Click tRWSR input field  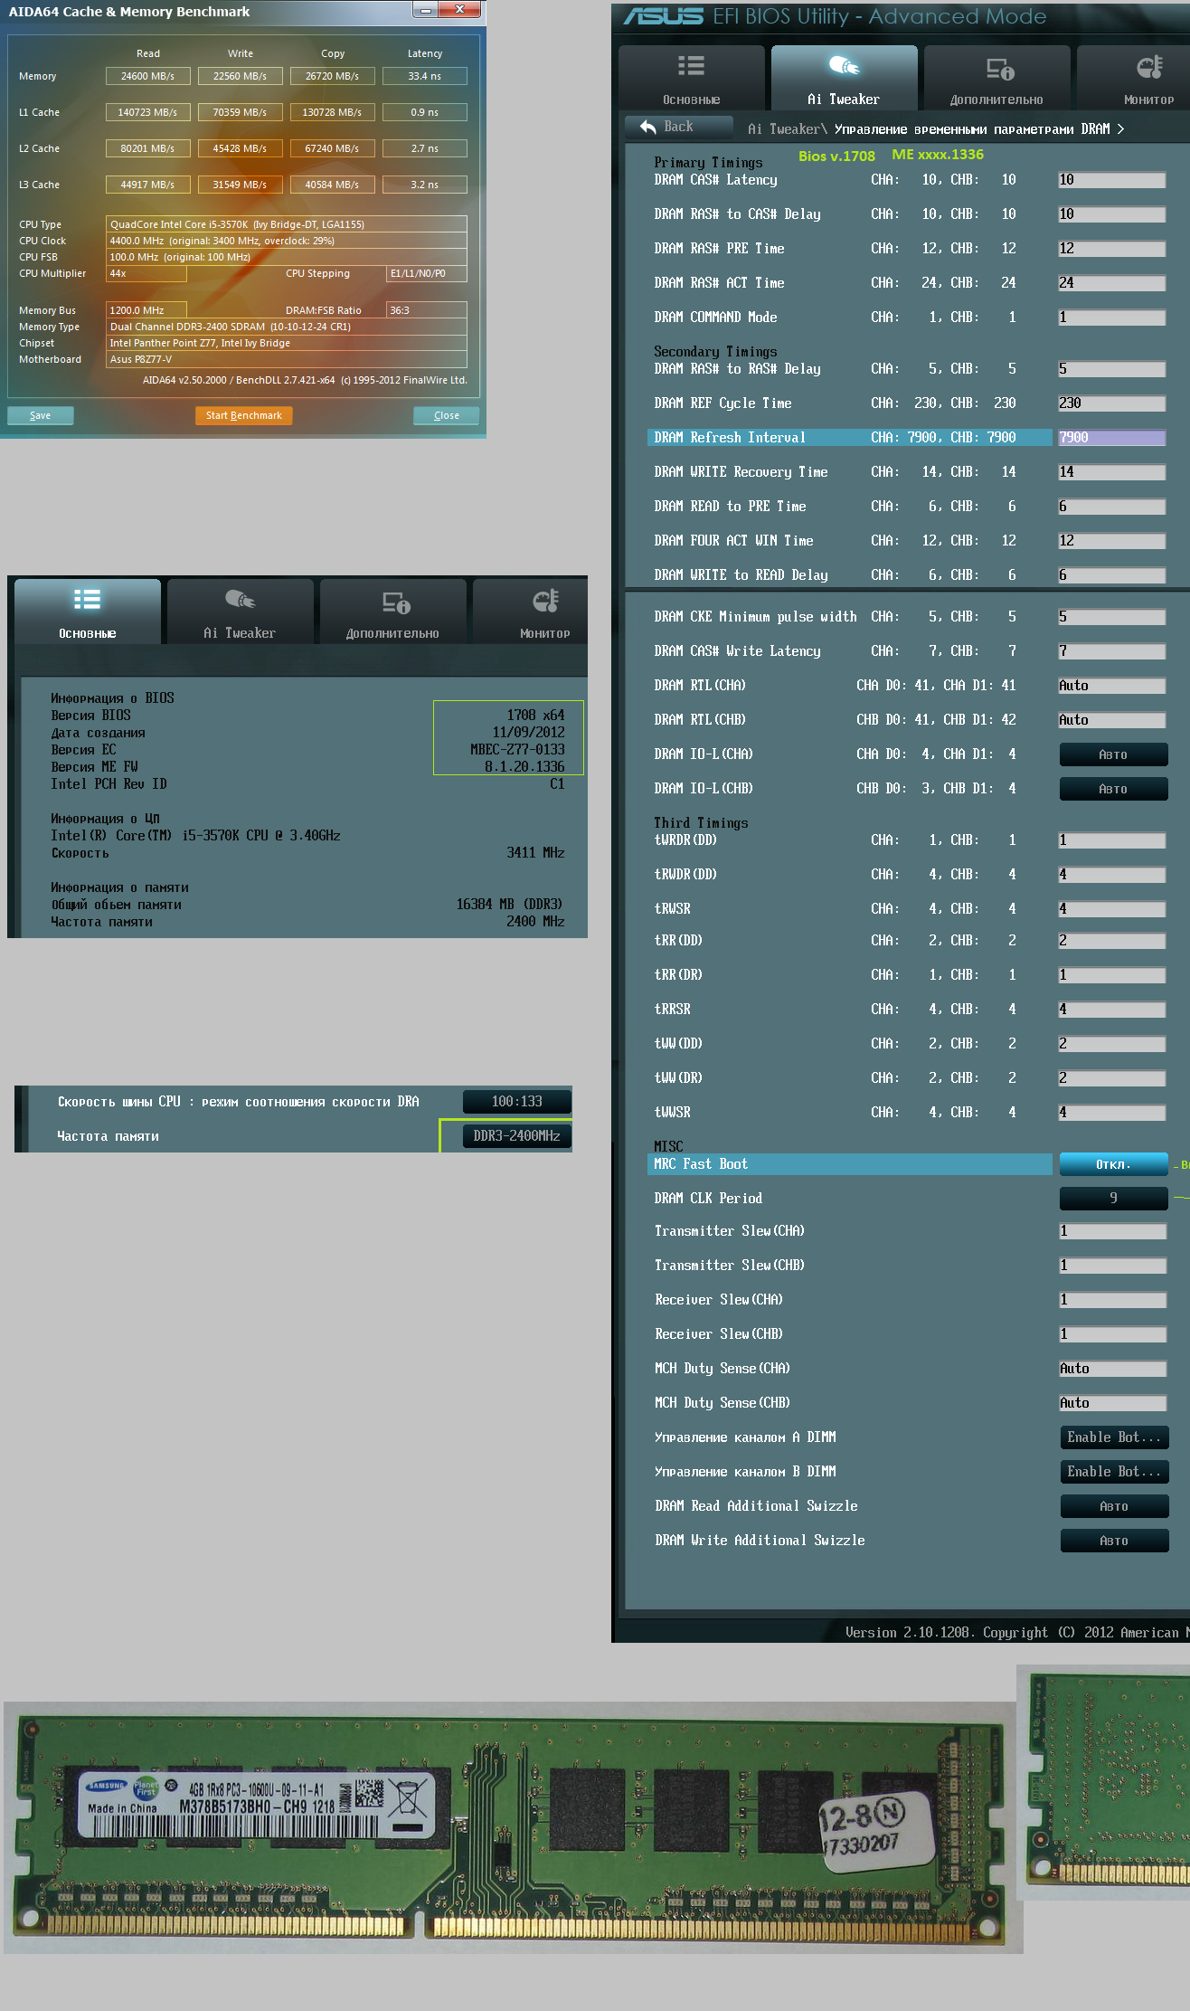pyautogui.click(x=1112, y=908)
